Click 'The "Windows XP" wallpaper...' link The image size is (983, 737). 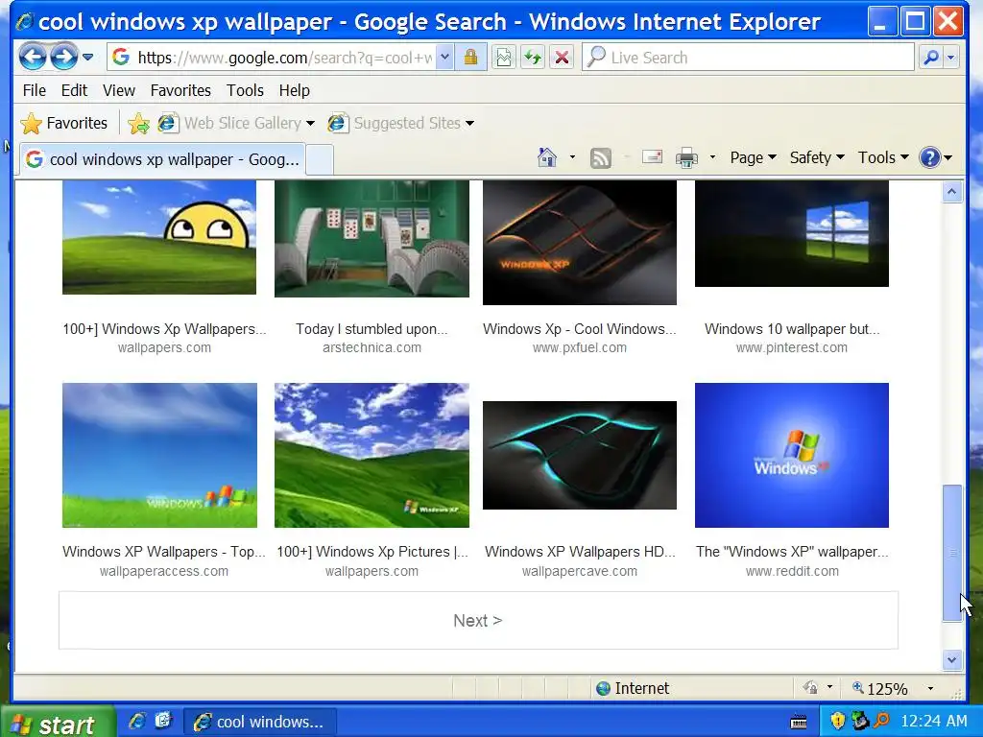[x=792, y=552]
